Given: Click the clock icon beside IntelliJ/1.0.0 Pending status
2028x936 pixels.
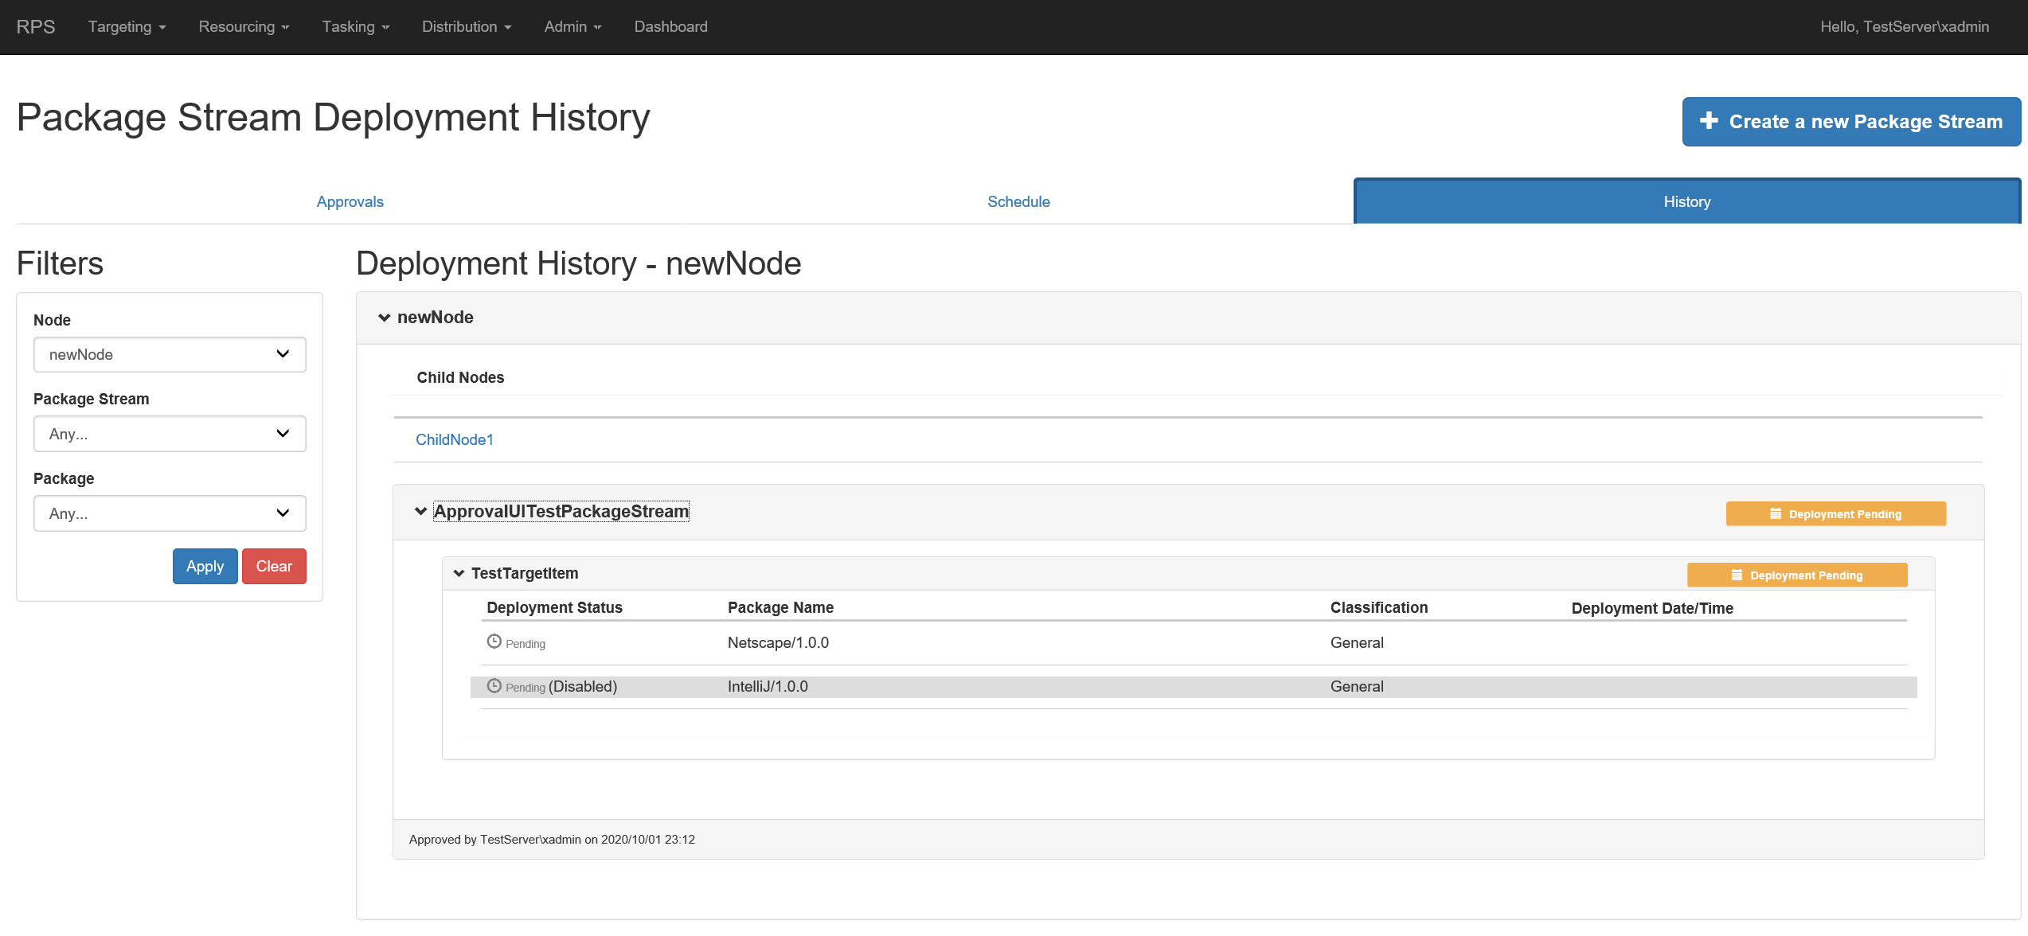Looking at the screenshot, I should pyautogui.click(x=494, y=684).
